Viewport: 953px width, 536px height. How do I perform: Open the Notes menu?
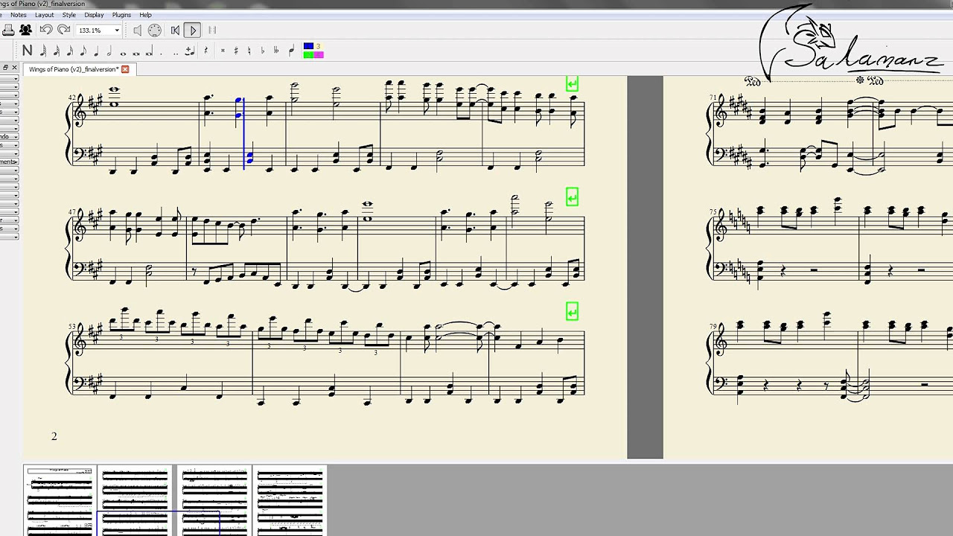click(19, 15)
